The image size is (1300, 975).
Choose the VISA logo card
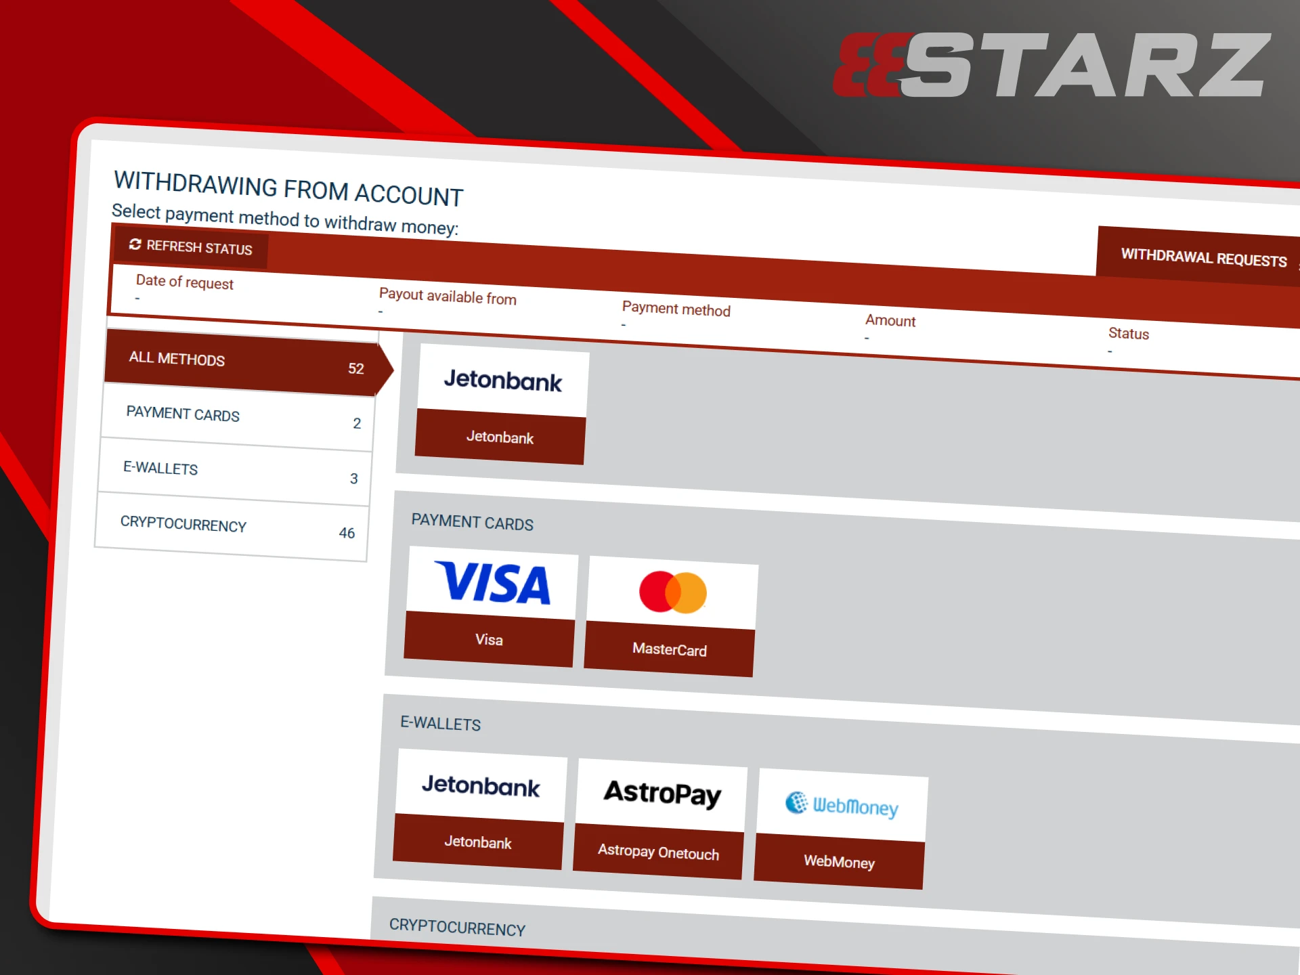point(492,583)
